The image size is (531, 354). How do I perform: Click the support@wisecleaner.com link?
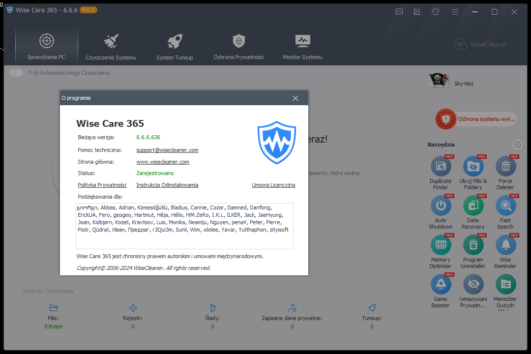coord(167,150)
